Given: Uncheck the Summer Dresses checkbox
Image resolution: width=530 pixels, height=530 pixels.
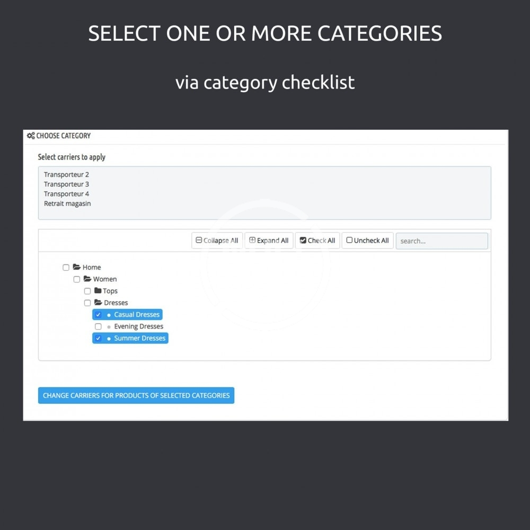Looking at the screenshot, I should [98, 338].
